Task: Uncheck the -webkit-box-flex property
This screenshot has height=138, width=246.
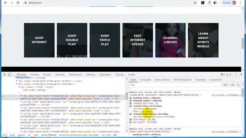Action: coord(130,103)
